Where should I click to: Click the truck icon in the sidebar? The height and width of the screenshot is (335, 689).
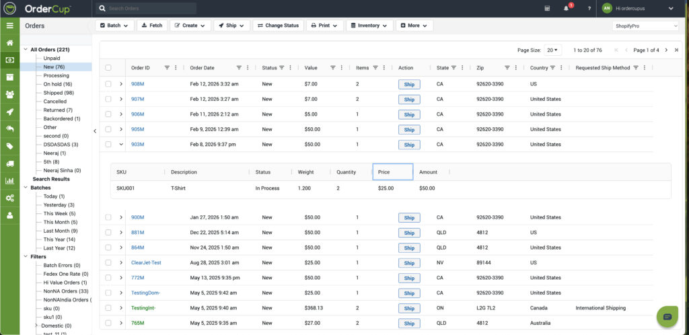(x=9, y=163)
